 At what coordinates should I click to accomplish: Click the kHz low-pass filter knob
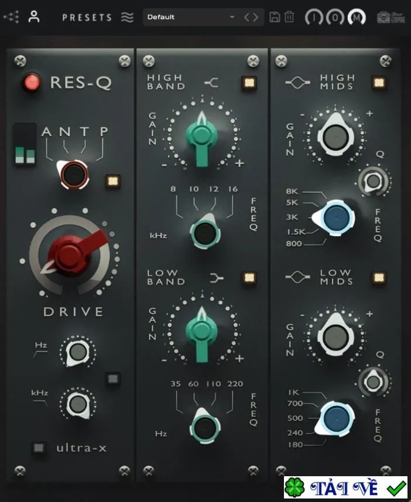(78, 404)
